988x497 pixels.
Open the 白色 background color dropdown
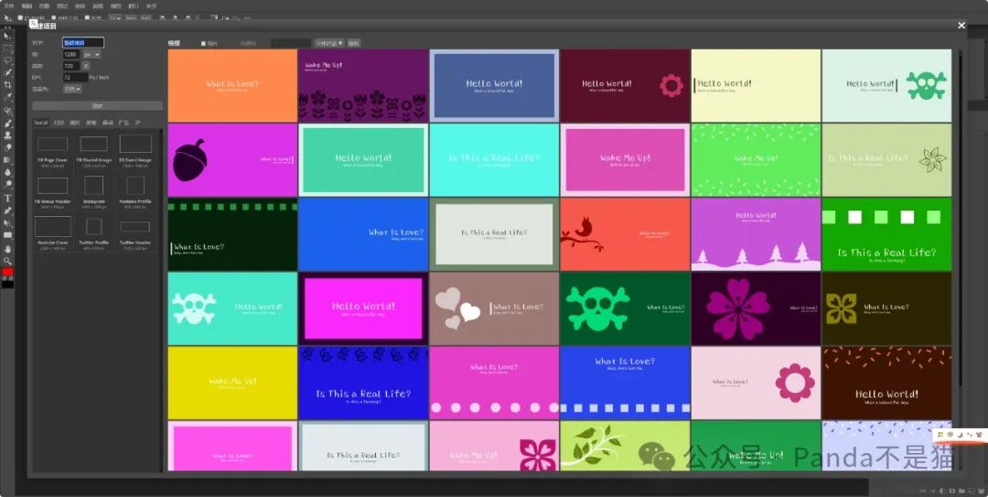tap(72, 89)
